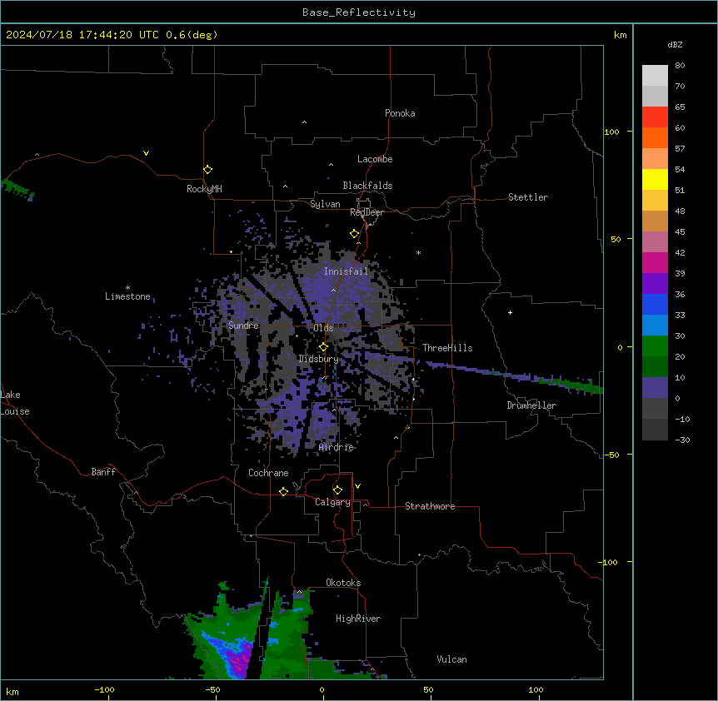Click the Okotoks town label
718x701 pixels.
coord(343,583)
